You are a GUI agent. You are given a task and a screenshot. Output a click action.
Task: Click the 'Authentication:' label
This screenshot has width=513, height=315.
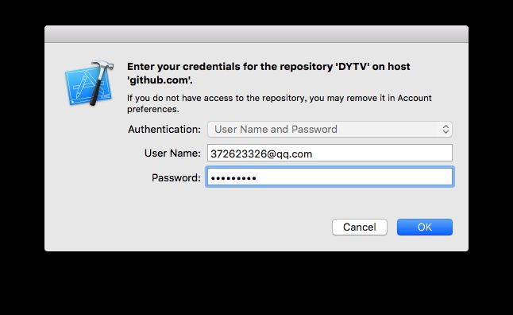(164, 129)
